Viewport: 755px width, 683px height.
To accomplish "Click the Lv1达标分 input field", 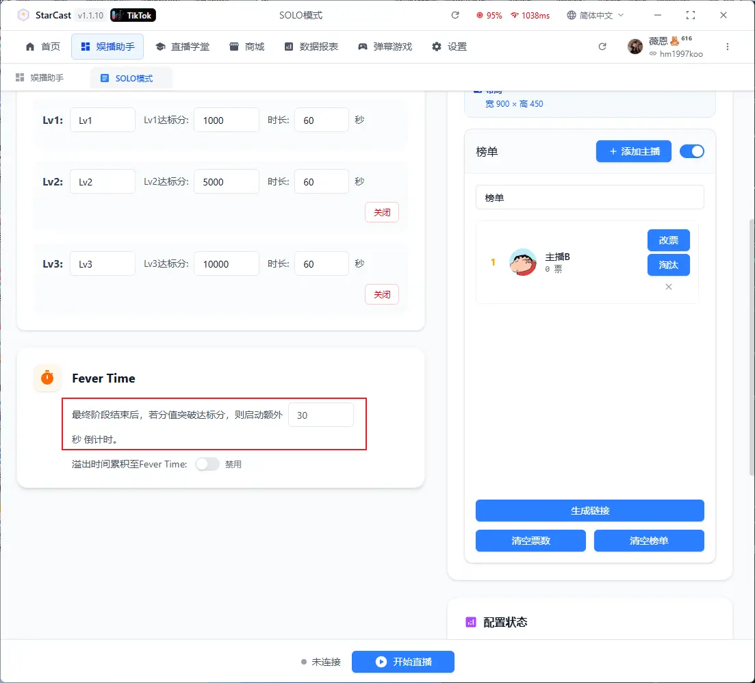I will (x=226, y=120).
